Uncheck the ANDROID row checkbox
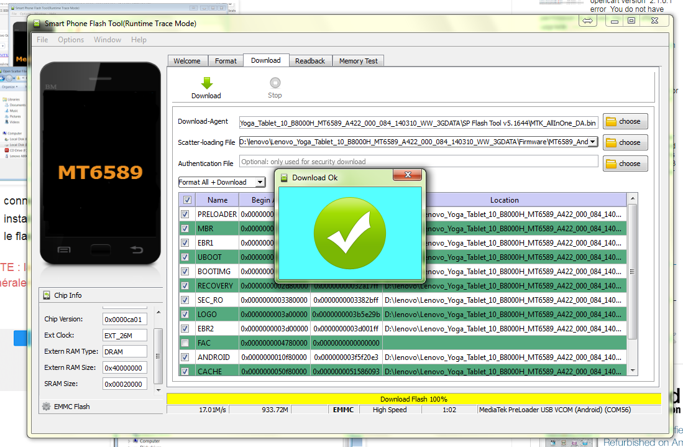Image resolution: width=683 pixels, height=447 pixels. point(185,357)
